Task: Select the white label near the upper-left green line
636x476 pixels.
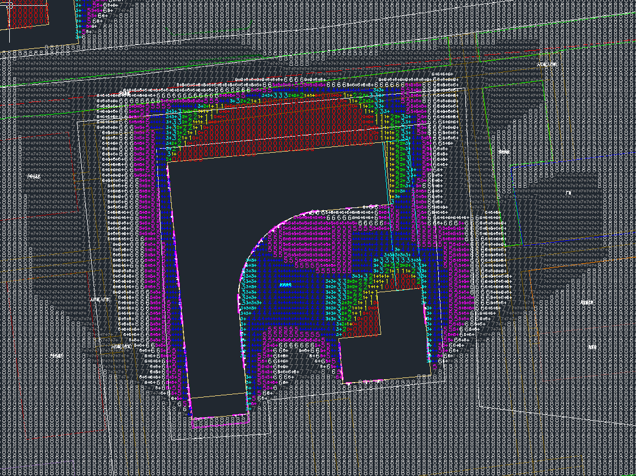Action: coord(125,92)
